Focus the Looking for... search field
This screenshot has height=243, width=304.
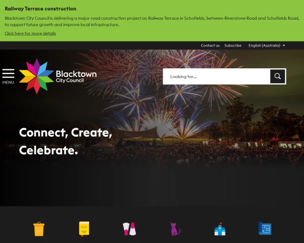pos(216,76)
